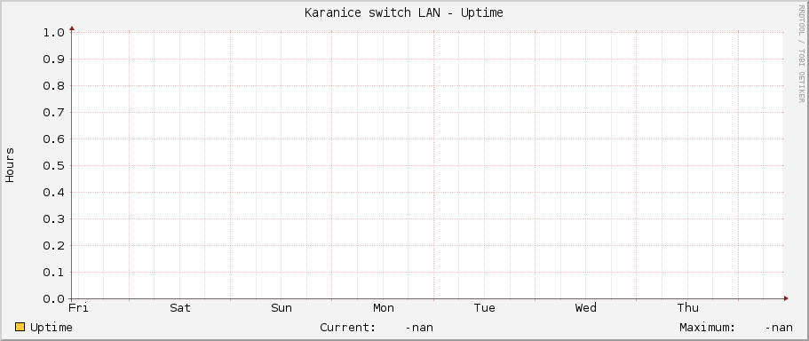Click the y-axis top arrowhead

[x=72, y=29]
